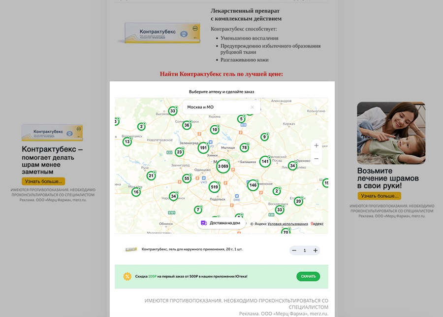The height and width of the screenshot is (317, 443).
Task: Decrease the product quantity
Action: (294, 250)
